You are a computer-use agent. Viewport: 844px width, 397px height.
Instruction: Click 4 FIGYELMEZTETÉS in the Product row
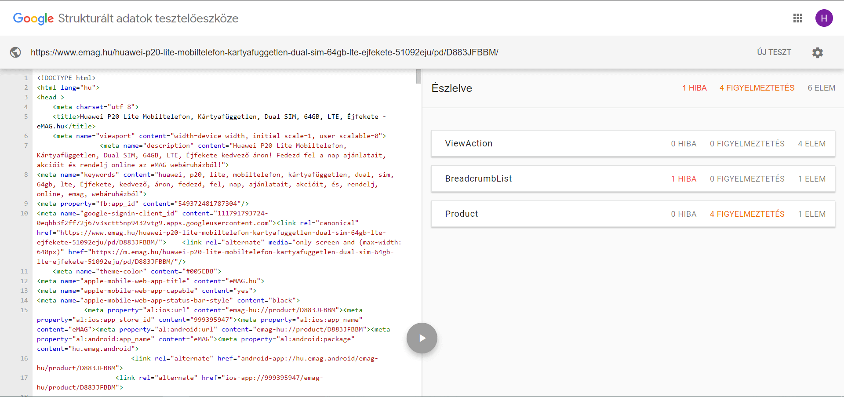coord(747,214)
